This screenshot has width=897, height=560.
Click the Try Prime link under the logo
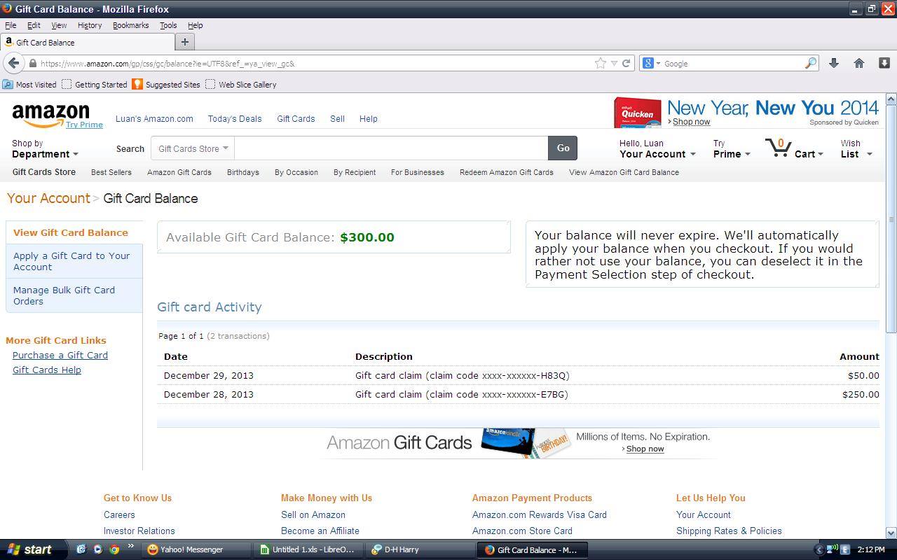pyautogui.click(x=84, y=125)
